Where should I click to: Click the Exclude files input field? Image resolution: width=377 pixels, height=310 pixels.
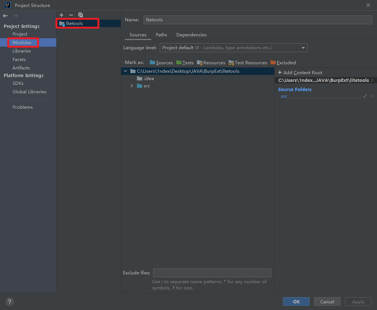(212, 273)
